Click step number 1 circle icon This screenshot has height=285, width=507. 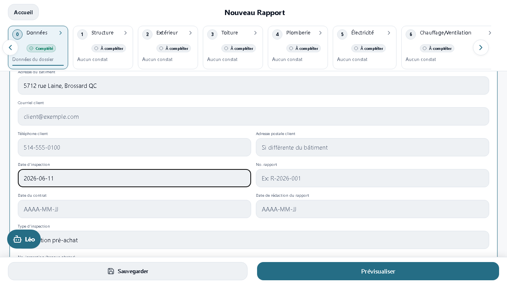tap(82, 34)
